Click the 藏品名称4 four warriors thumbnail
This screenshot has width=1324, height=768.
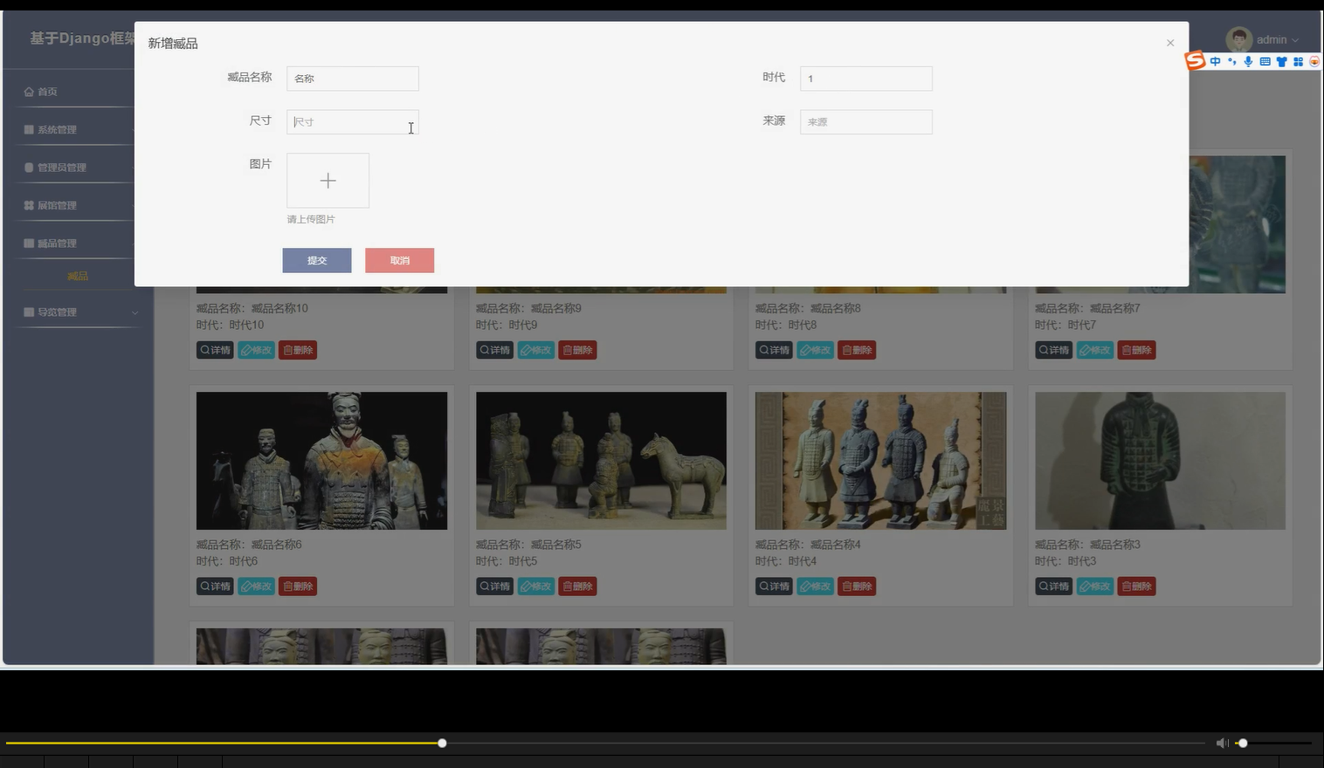pos(880,461)
